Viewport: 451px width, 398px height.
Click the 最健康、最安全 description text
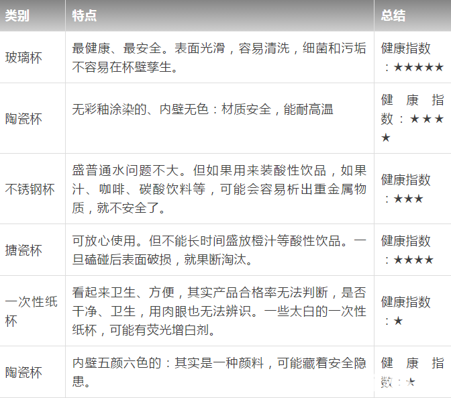pyautogui.click(x=219, y=58)
